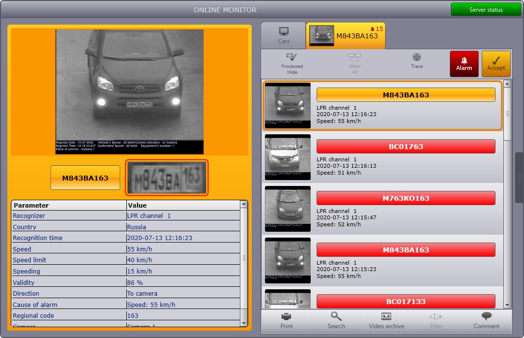The width and height of the screenshot is (524, 338).
Task: Raise alarm with the red Alarm button
Action: [464, 64]
